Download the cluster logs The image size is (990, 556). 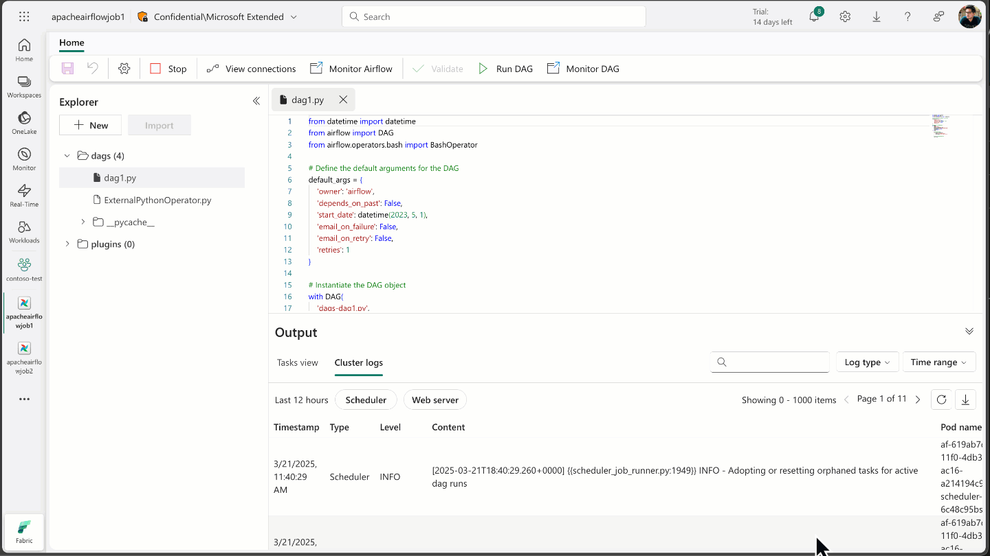coord(965,399)
